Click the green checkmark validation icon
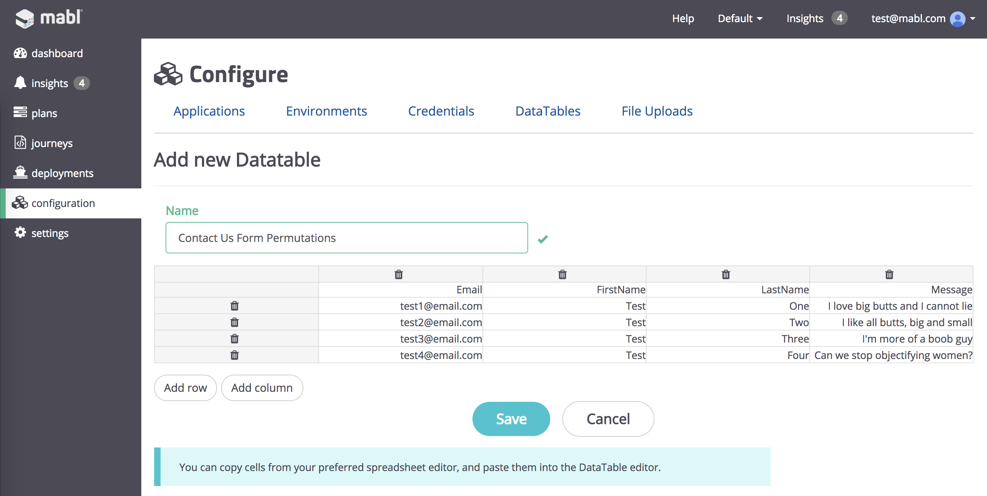Image resolution: width=987 pixels, height=496 pixels. pos(542,239)
